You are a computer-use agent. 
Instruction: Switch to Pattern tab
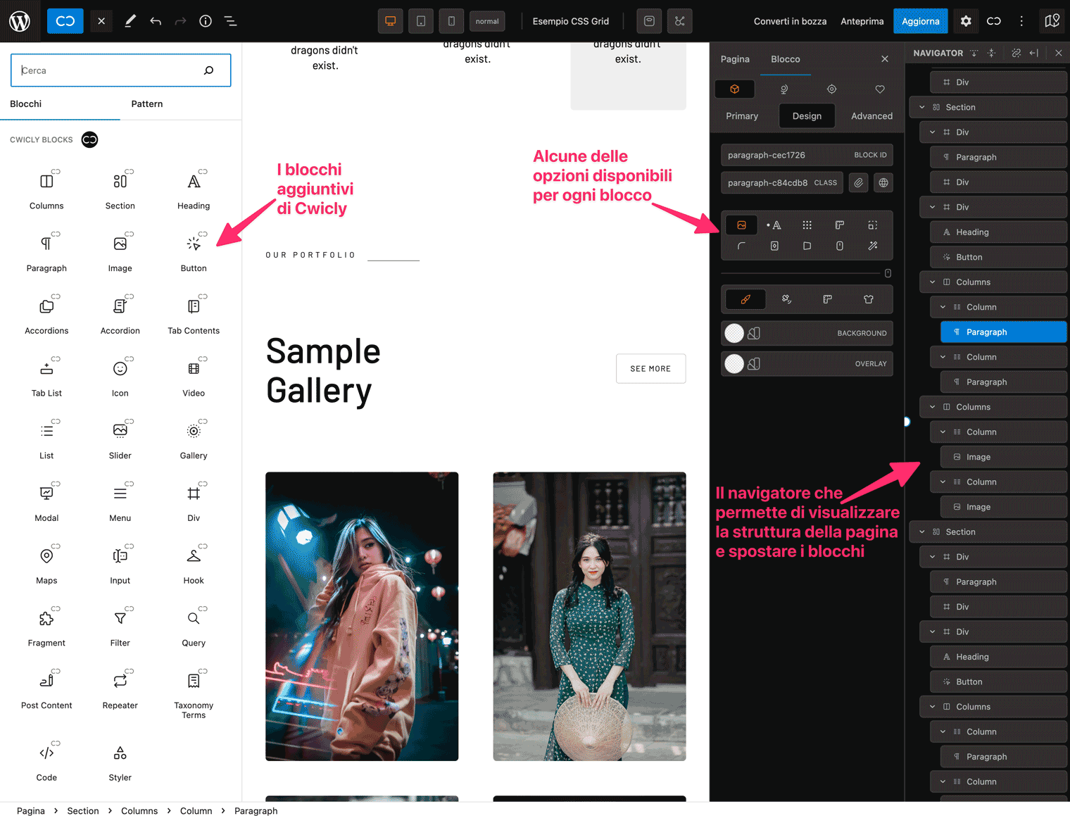pos(147,103)
